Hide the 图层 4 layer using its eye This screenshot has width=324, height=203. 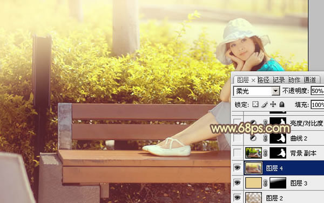click(x=238, y=168)
